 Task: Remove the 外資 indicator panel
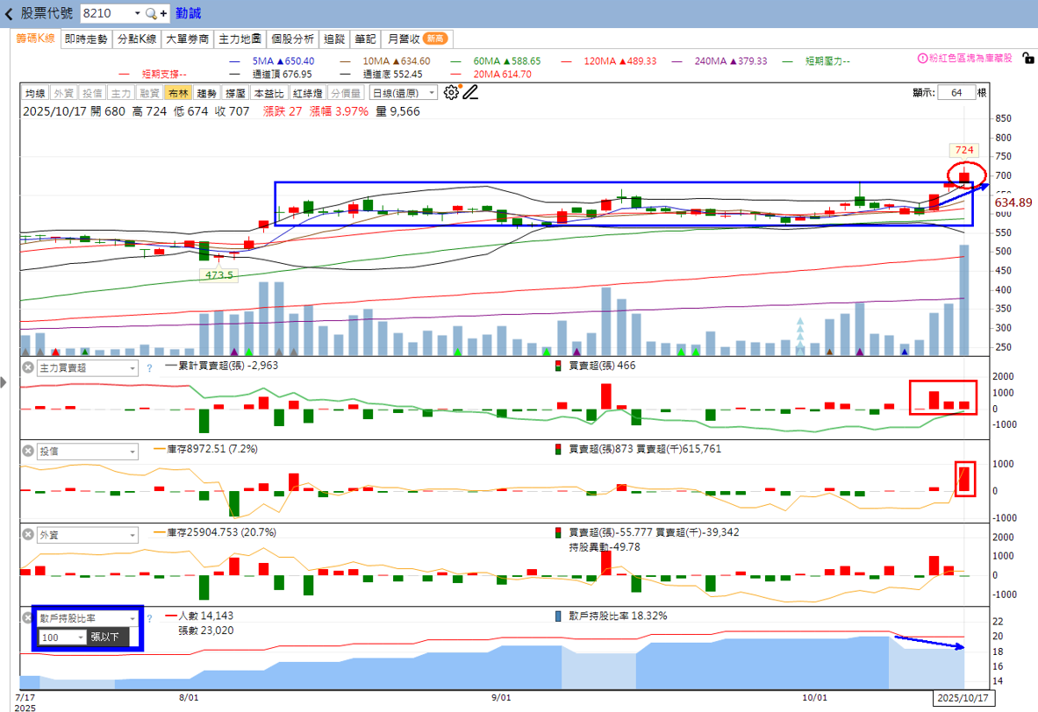point(28,534)
